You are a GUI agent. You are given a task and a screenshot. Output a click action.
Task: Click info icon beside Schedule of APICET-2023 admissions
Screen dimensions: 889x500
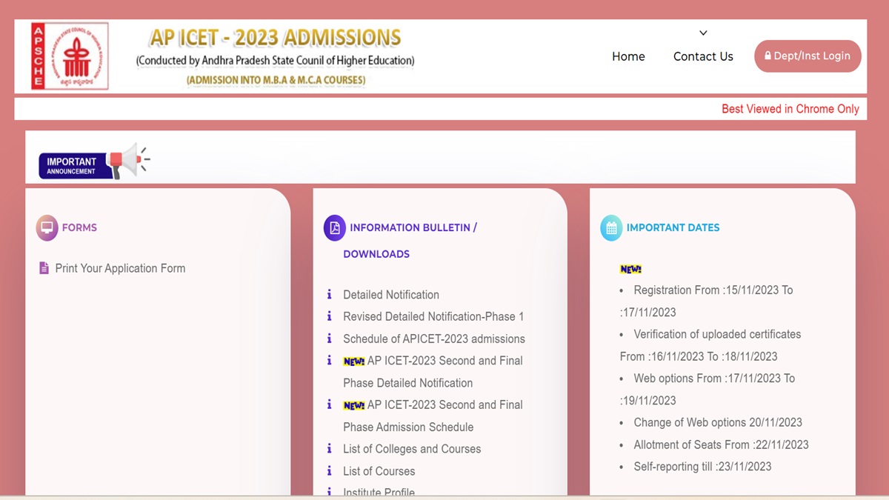(x=329, y=339)
